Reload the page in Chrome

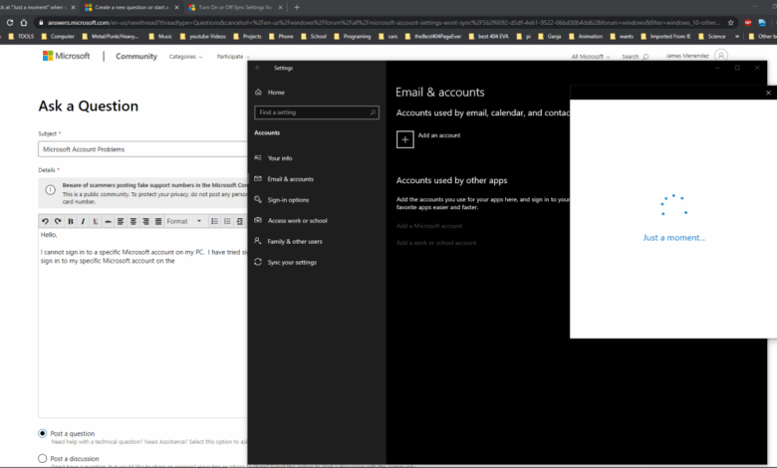point(9,22)
